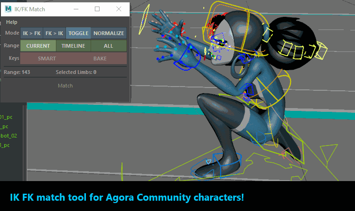Image resolution: width=355 pixels, height=211 pixels.
Task: Select IK > FK mode
Action: point(31,33)
